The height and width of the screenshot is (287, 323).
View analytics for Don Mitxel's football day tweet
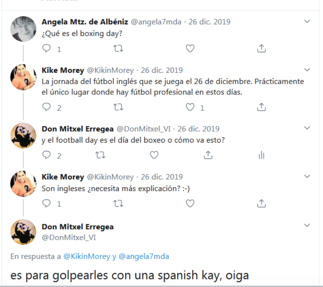262,155
